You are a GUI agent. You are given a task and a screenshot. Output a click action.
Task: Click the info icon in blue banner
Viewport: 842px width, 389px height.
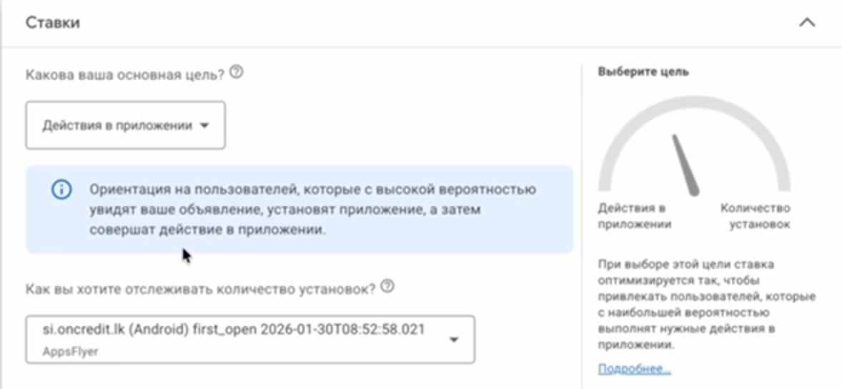click(61, 189)
